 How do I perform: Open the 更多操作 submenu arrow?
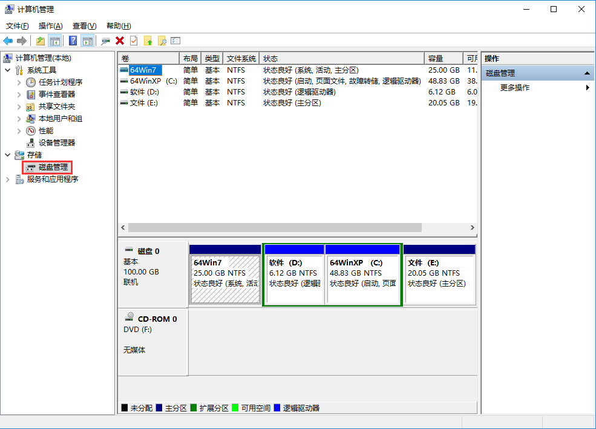[x=587, y=87]
